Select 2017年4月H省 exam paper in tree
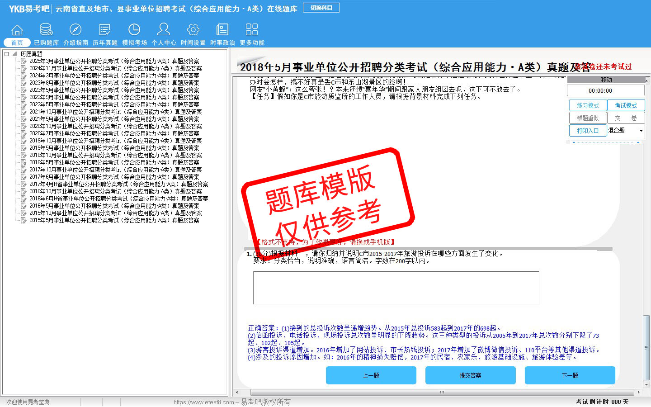Image resolution: width=651 pixels, height=407 pixels. 118,184
